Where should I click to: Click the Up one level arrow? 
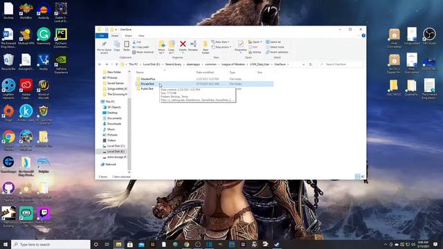[x=116, y=64]
